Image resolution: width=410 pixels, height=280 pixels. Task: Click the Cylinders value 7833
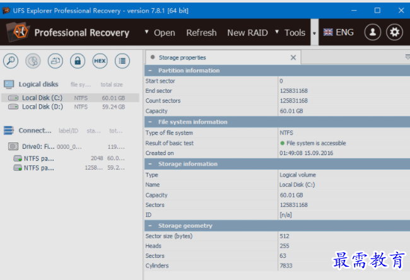coord(286,265)
